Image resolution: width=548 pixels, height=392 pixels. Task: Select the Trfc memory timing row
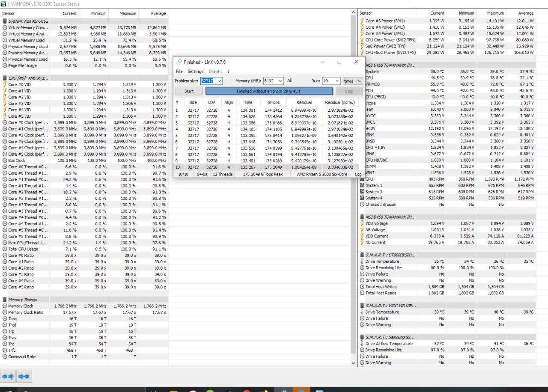(85, 350)
